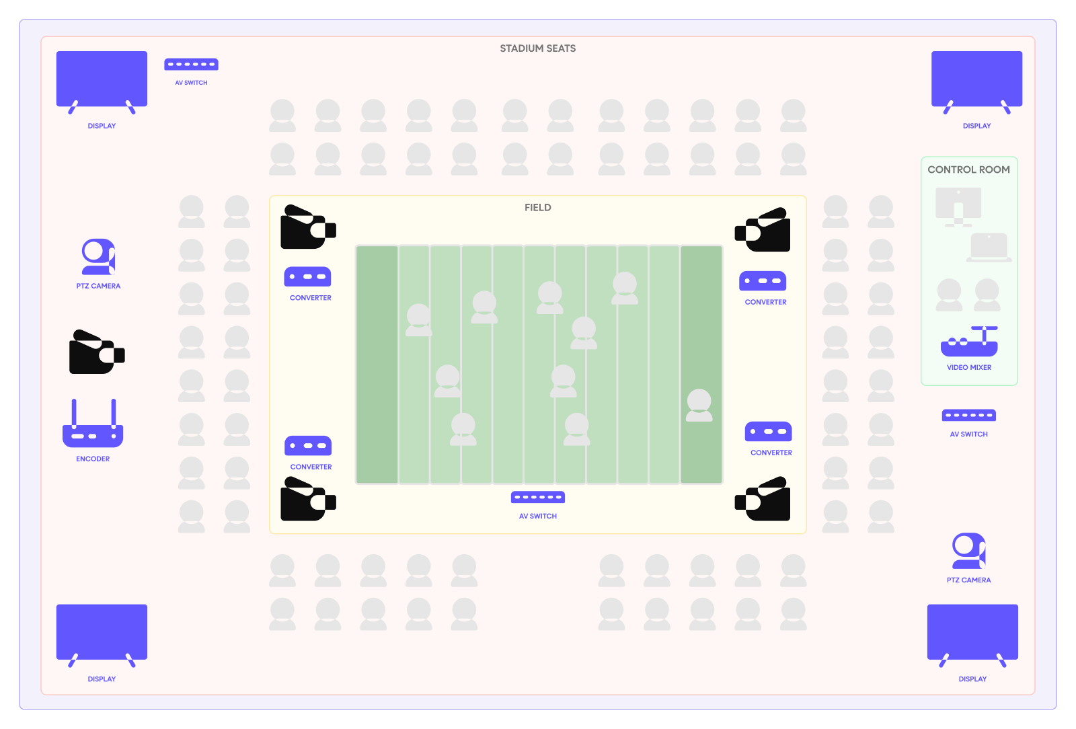Select the bottom-left display icon
Viewport: 1076px width, 729px height.
click(102, 636)
